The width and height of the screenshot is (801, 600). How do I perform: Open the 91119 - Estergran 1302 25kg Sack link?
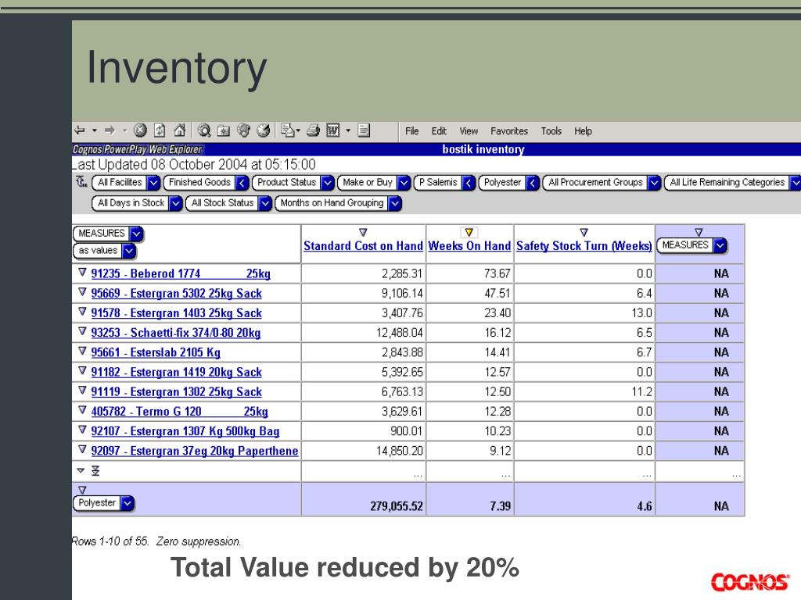[x=176, y=392]
